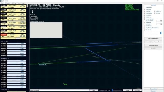
Task: Click the Step back button
Action: (x=137, y=90)
